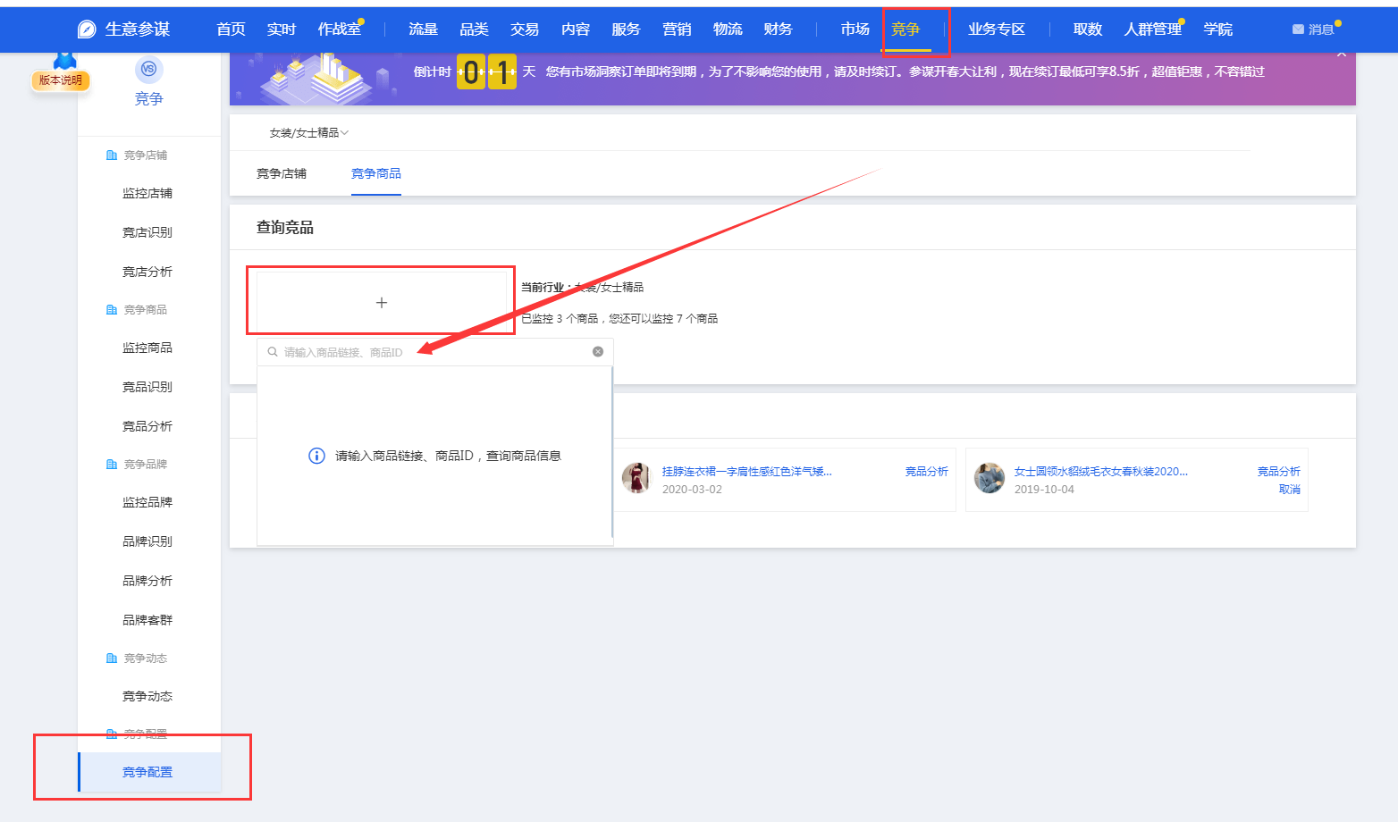Click 取消 on the sweater product

coord(1289,490)
